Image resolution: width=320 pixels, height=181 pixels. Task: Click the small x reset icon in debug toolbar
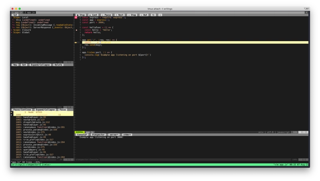click(160, 15)
